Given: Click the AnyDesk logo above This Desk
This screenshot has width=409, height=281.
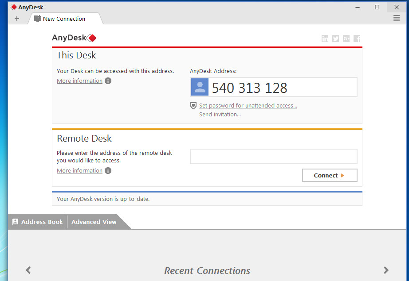Looking at the screenshot, I should (x=74, y=38).
